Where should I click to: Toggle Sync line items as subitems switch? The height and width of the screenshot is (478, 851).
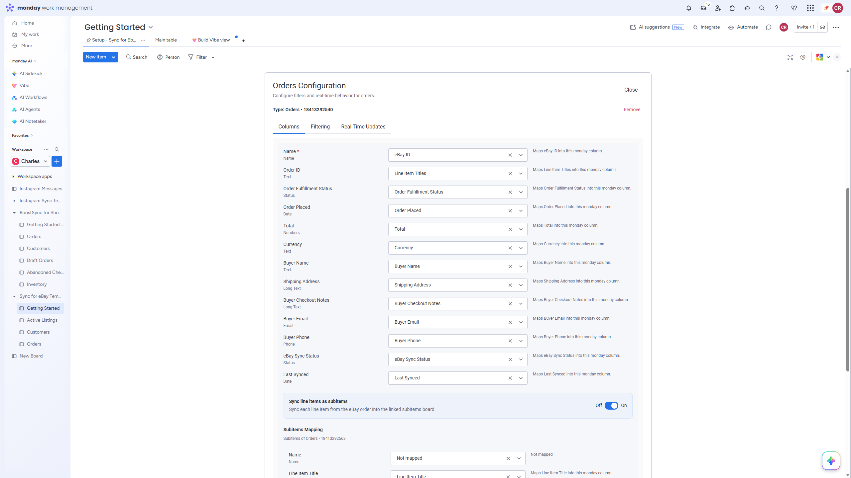(611, 405)
